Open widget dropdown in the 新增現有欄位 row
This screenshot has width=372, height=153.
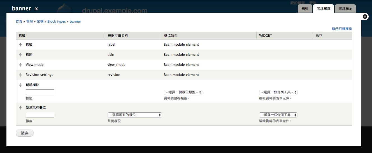point(278,115)
